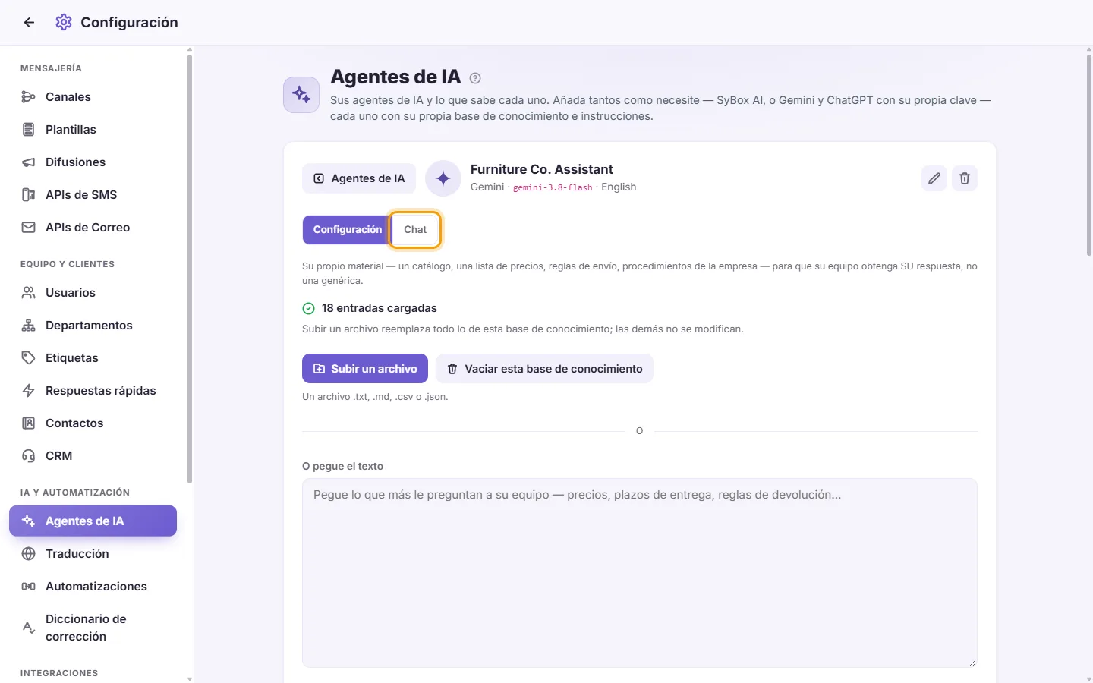The height and width of the screenshot is (683, 1093).
Task: Click the Subir un archivo button
Action: 365,369
